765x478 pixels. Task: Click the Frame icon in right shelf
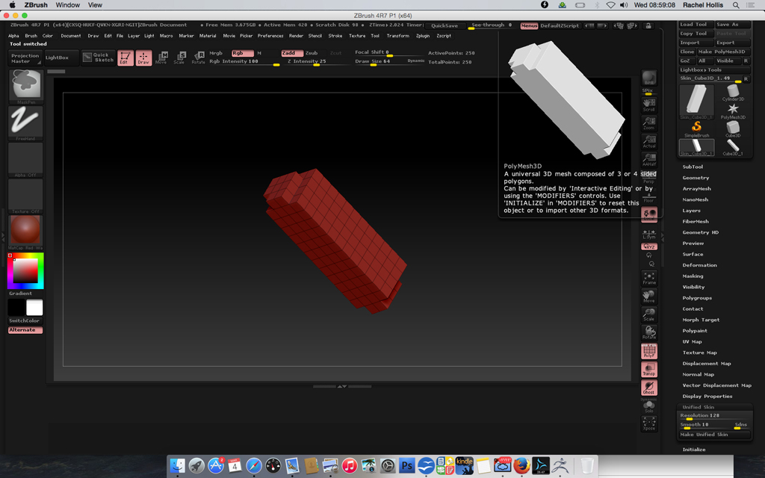(649, 278)
